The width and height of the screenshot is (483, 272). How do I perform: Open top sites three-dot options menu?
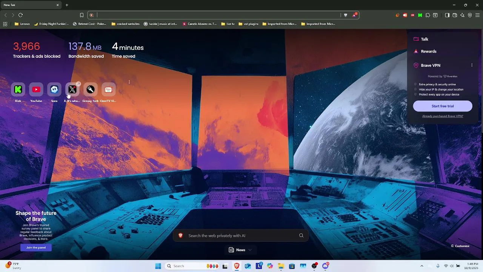tap(129, 82)
